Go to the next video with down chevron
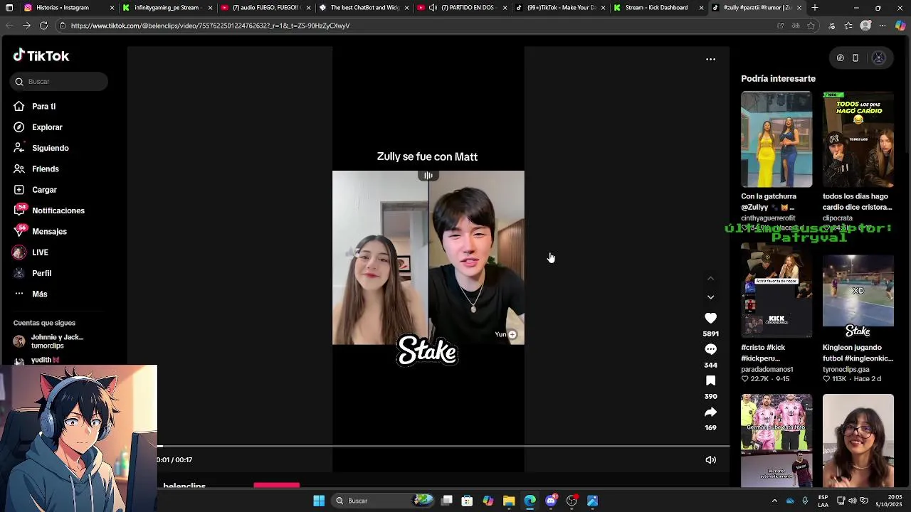This screenshot has height=512, width=911. (x=710, y=297)
